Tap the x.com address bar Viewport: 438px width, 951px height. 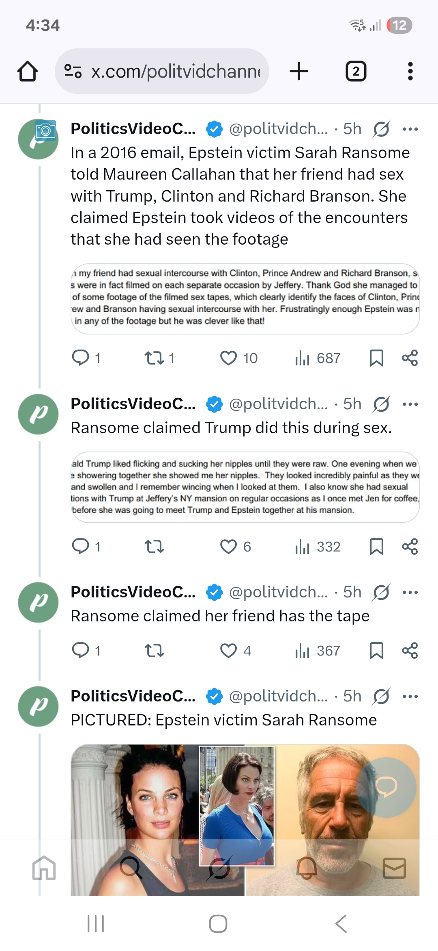pos(162,72)
